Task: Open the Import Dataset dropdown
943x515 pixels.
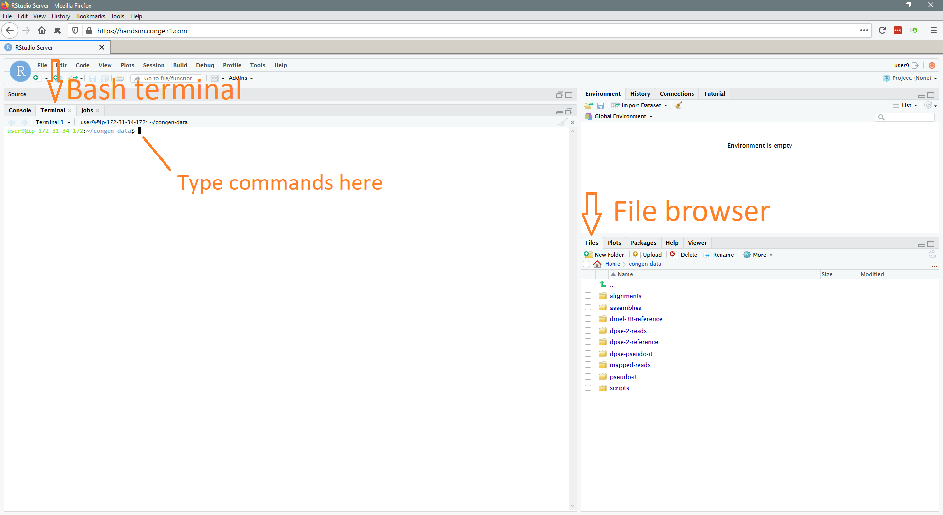Action: [643, 105]
